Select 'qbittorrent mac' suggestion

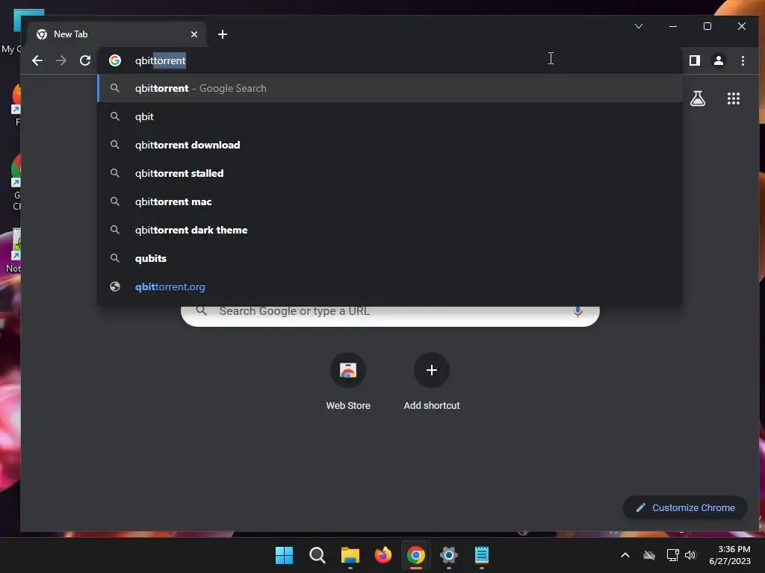(x=390, y=201)
